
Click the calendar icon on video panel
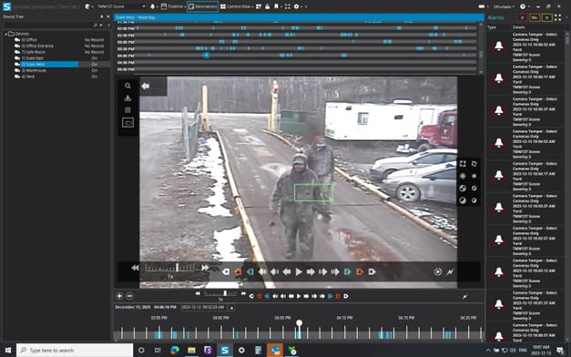[x=127, y=110]
